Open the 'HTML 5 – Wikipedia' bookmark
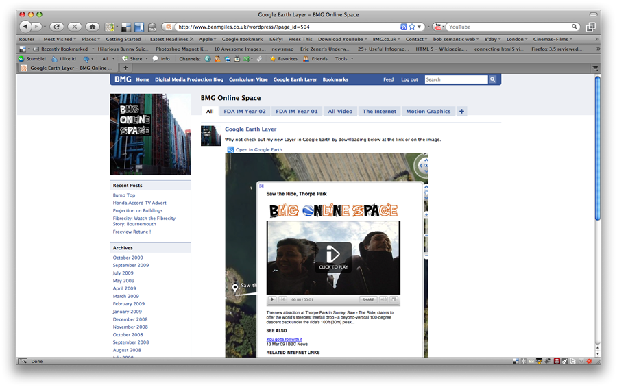Image resolution: width=617 pixels, height=387 pixels. tap(441, 49)
